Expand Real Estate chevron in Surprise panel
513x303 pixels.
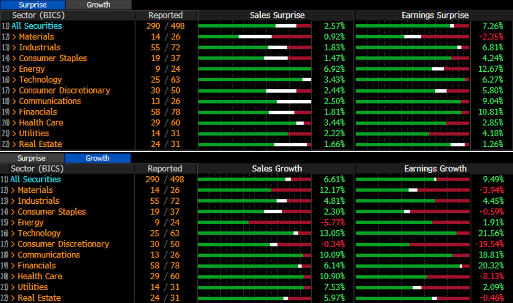tap(14, 145)
